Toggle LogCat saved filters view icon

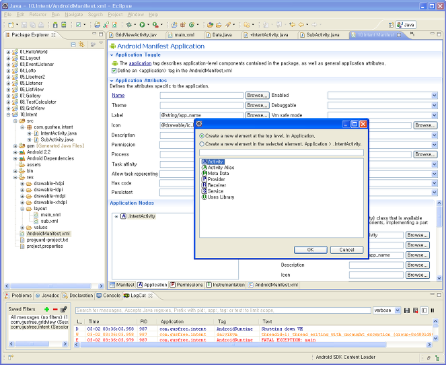424,310
